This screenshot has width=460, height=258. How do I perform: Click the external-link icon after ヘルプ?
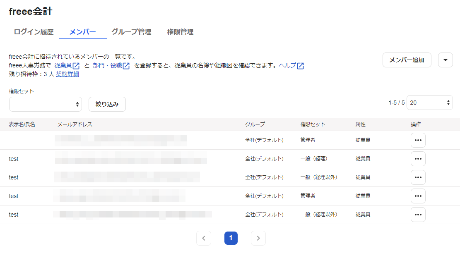click(301, 66)
